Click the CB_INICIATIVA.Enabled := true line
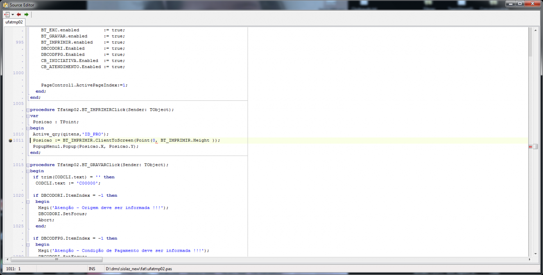 click(x=83, y=61)
